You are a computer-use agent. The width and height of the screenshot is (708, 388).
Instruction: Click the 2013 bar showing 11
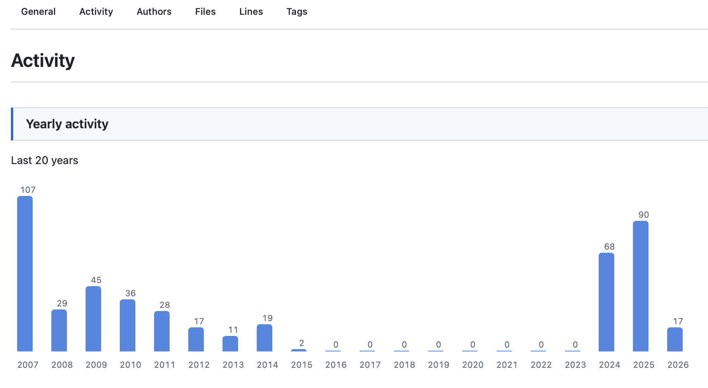[x=230, y=344]
